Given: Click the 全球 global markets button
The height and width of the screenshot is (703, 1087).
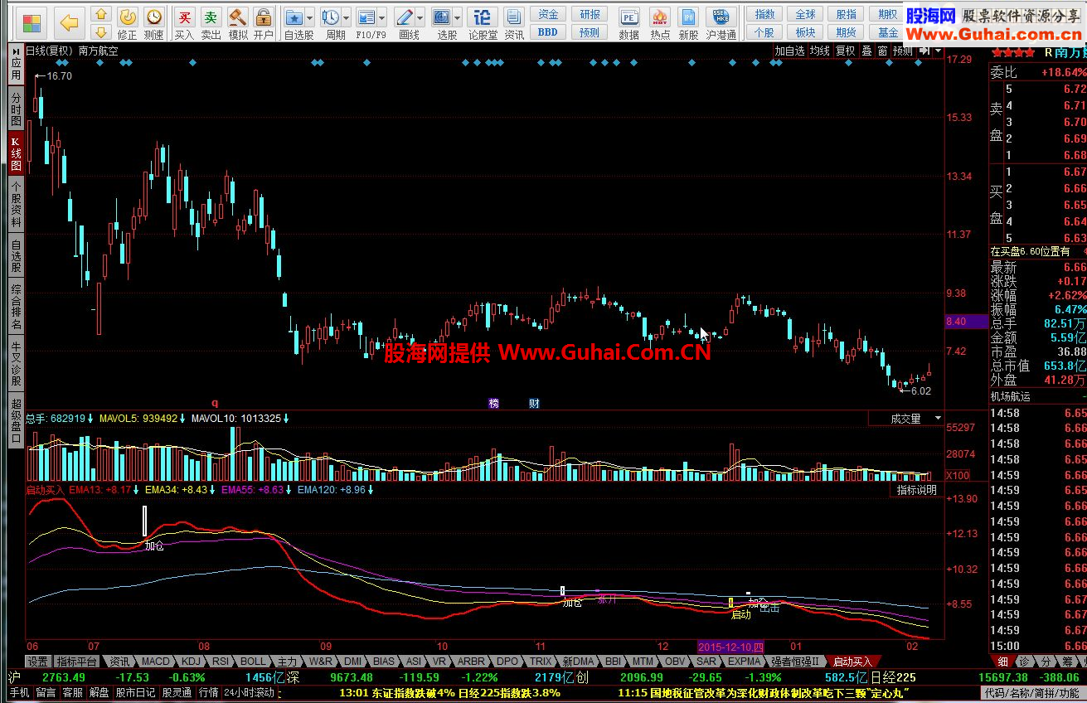Looking at the screenshot, I should [805, 14].
